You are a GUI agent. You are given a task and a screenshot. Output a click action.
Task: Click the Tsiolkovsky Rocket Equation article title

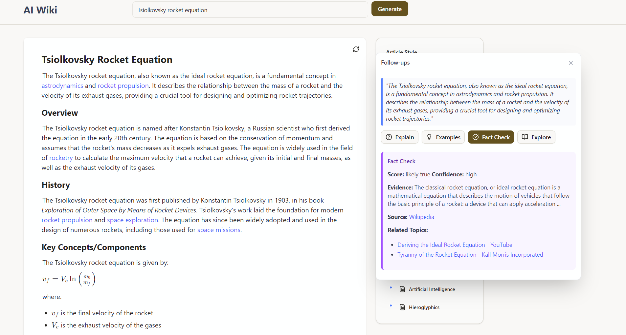click(x=107, y=60)
